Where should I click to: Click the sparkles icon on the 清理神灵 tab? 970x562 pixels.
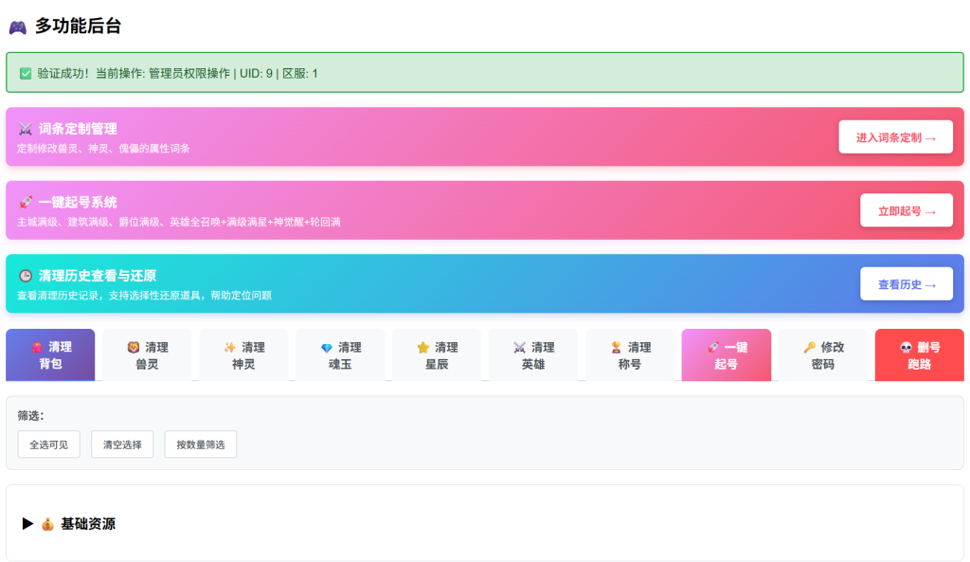[x=230, y=347]
